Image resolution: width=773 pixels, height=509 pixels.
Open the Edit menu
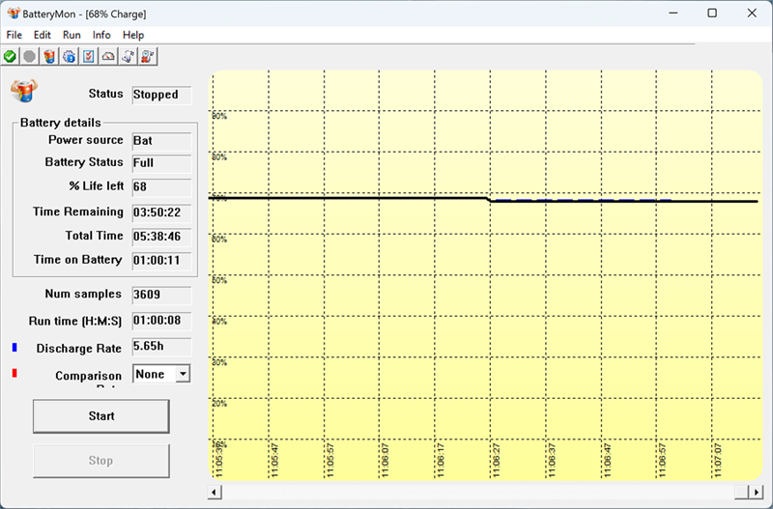(x=43, y=35)
